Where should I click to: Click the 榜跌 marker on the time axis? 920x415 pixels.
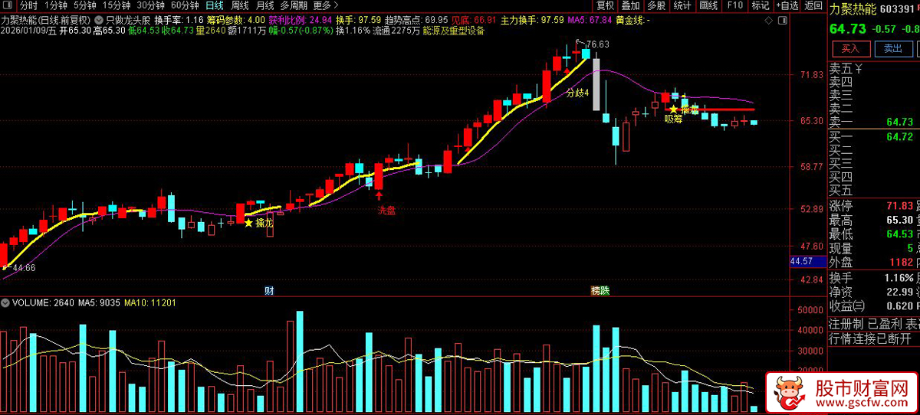coord(600,290)
